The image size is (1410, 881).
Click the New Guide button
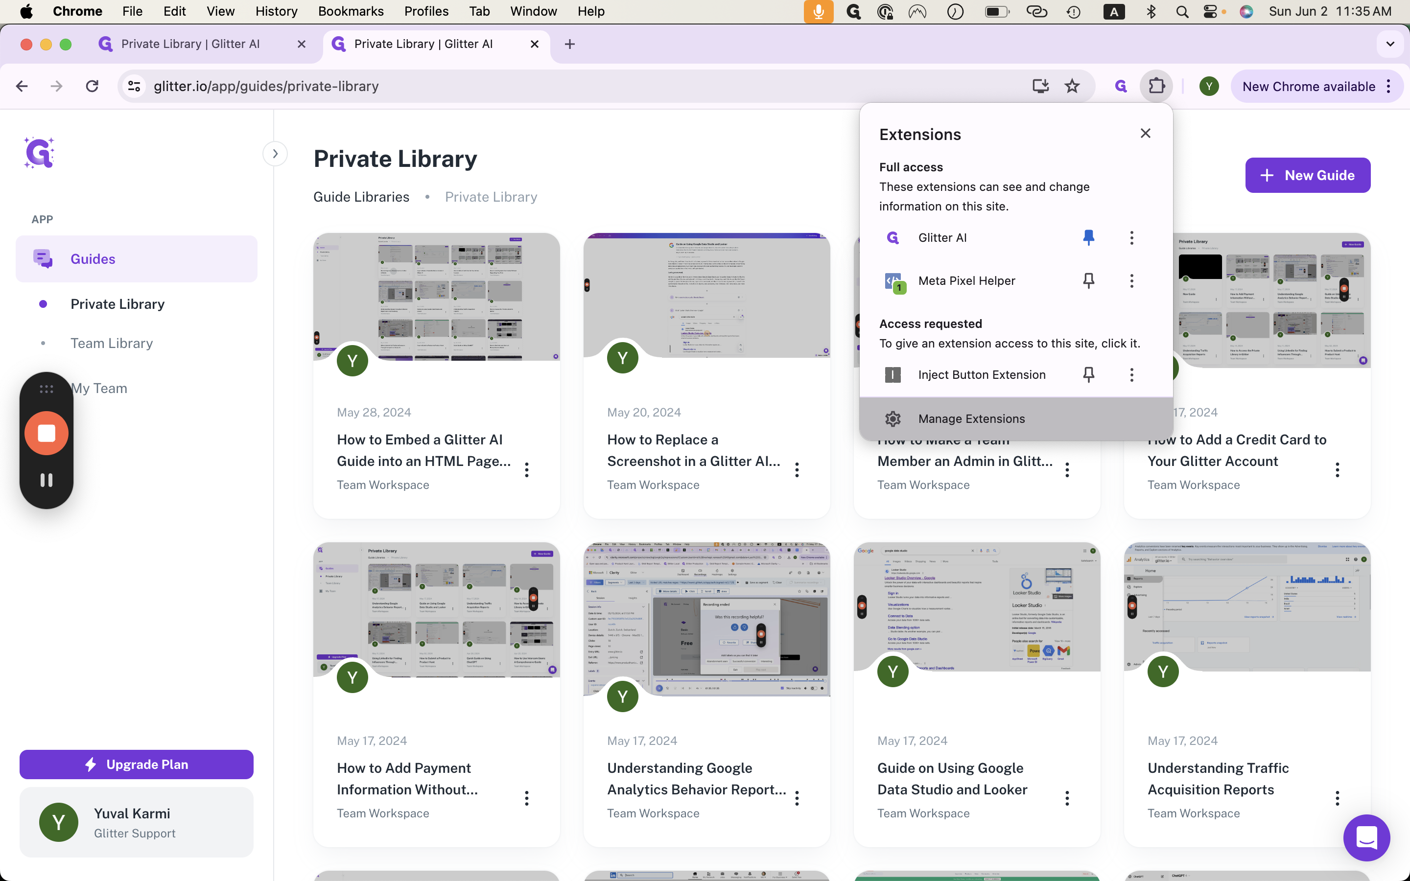pyautogui.click(x=1308, y=175)
